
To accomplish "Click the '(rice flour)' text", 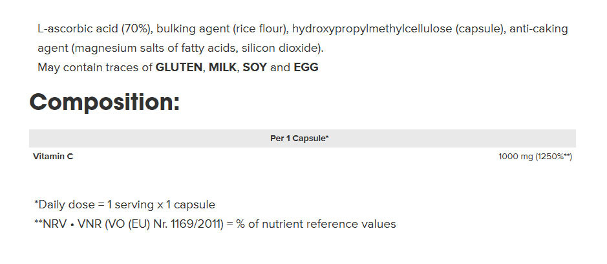I will coord(261,29).
